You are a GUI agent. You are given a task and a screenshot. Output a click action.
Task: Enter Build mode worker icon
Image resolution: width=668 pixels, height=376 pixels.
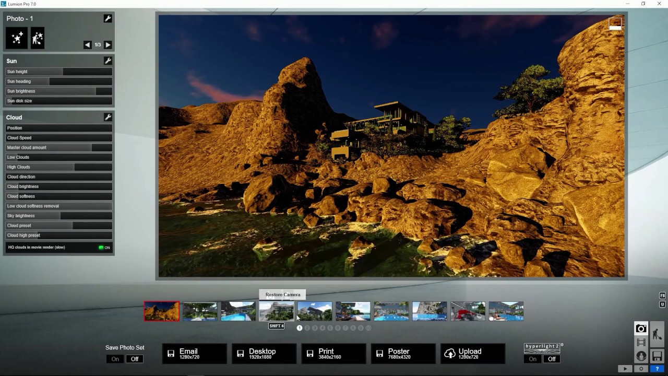pyautogui.click(x=657, y=334)
